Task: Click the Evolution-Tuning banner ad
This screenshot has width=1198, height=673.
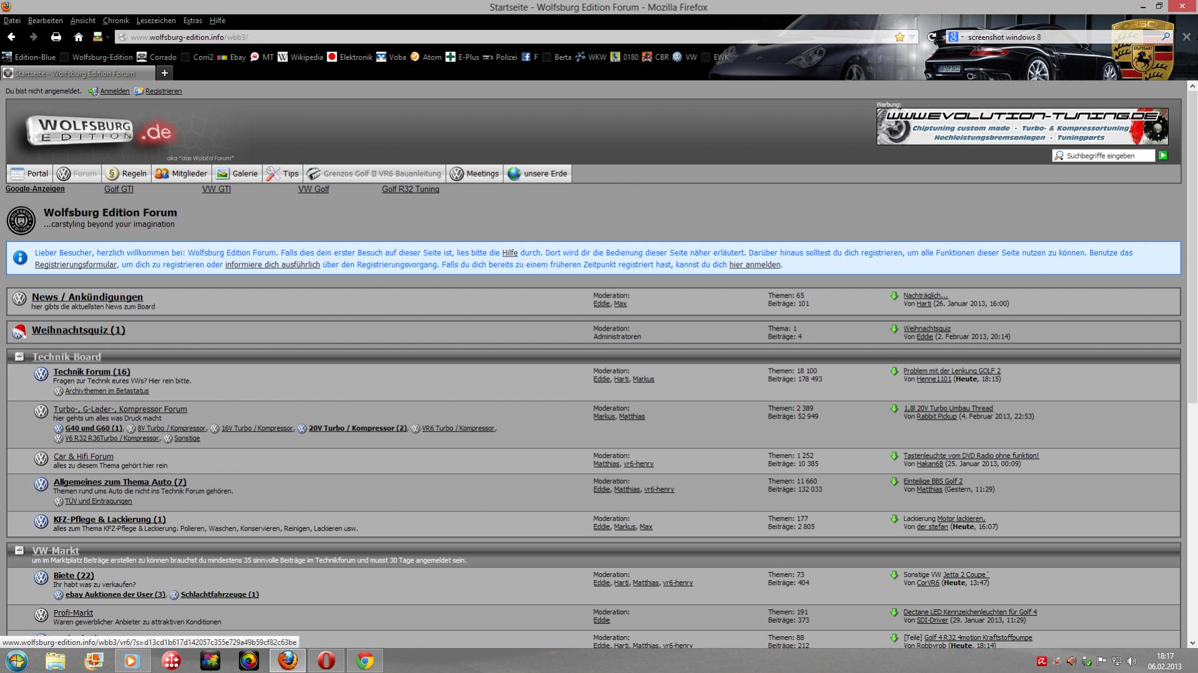Action: tap(1022, 127)
